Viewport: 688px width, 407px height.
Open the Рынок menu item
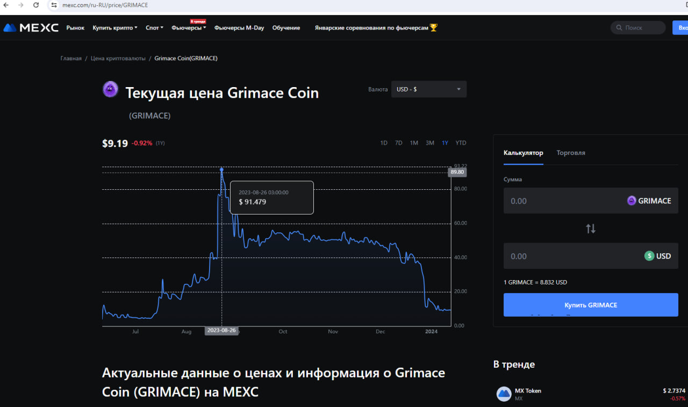[x=75, y=27]
